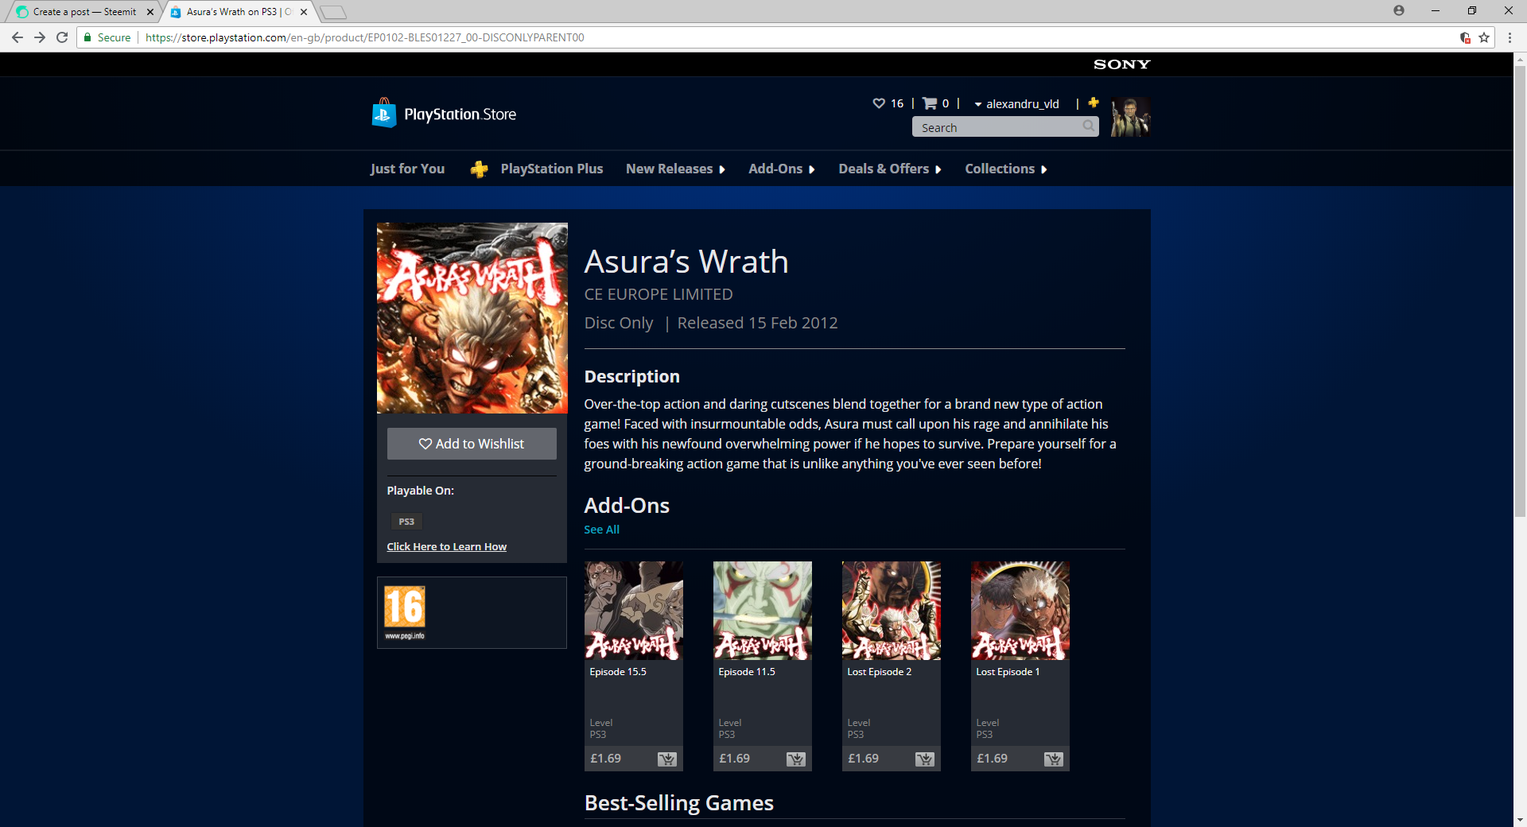Open the Episode 15.5 title link

[617, 672]
